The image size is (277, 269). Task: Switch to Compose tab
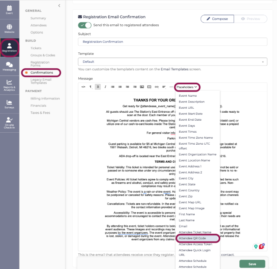[217, 19]
